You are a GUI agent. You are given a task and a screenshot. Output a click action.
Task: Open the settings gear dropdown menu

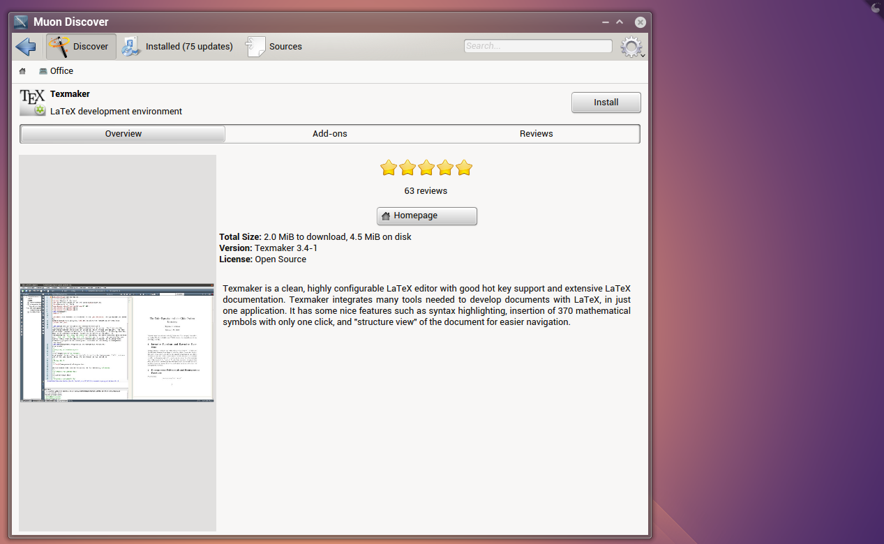click(632, 47)
